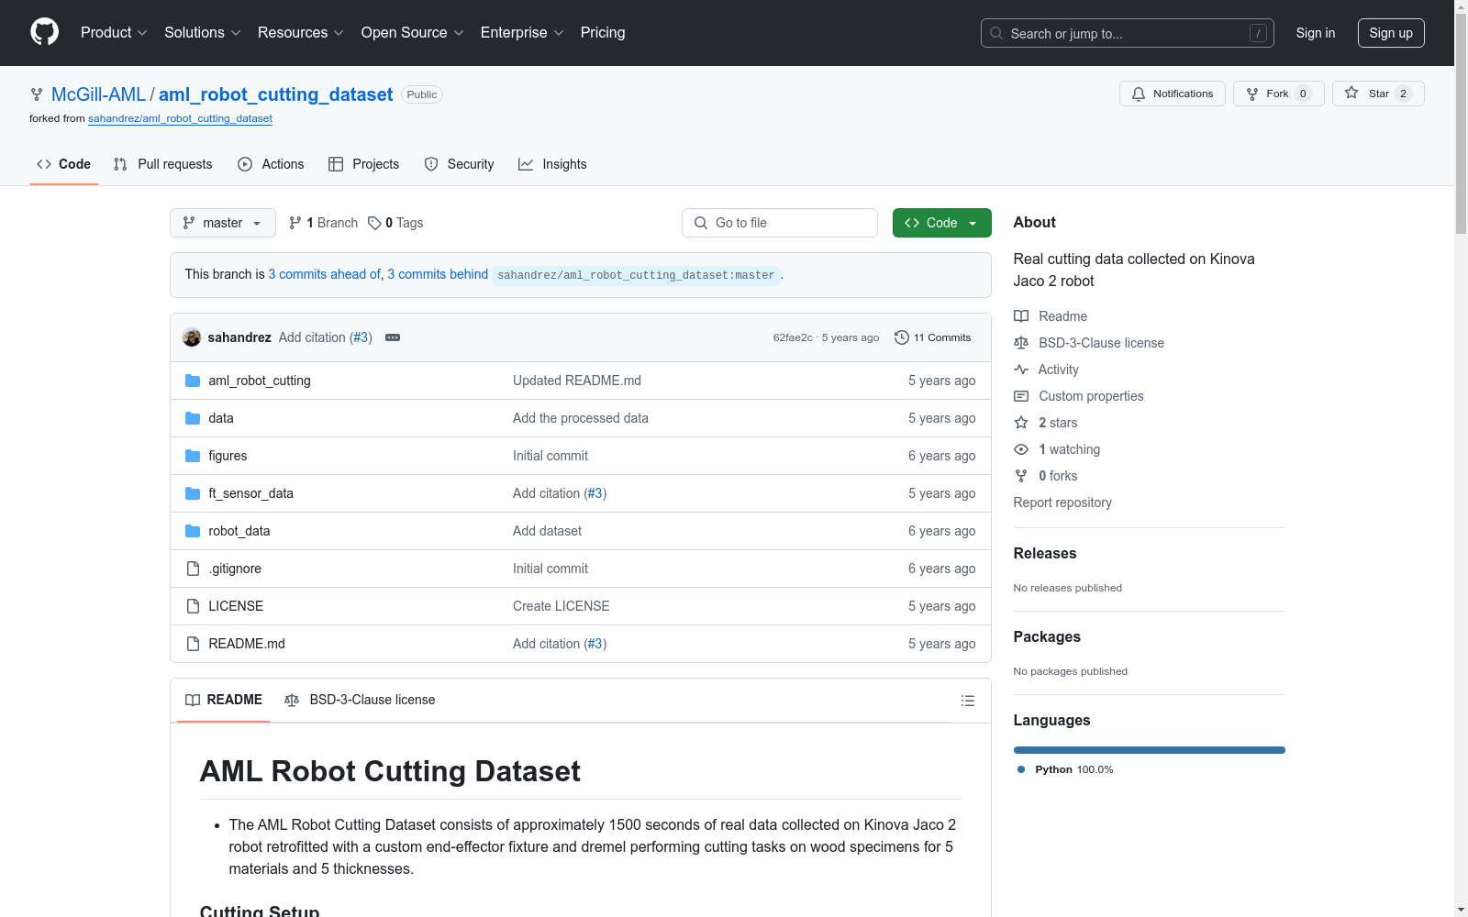Click the eye icon beside watching
Screen dimensions: 1468x917
point(1021,449)
